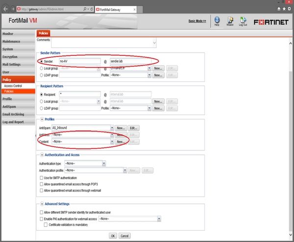Open the Monitor menu

coord(18,34)
